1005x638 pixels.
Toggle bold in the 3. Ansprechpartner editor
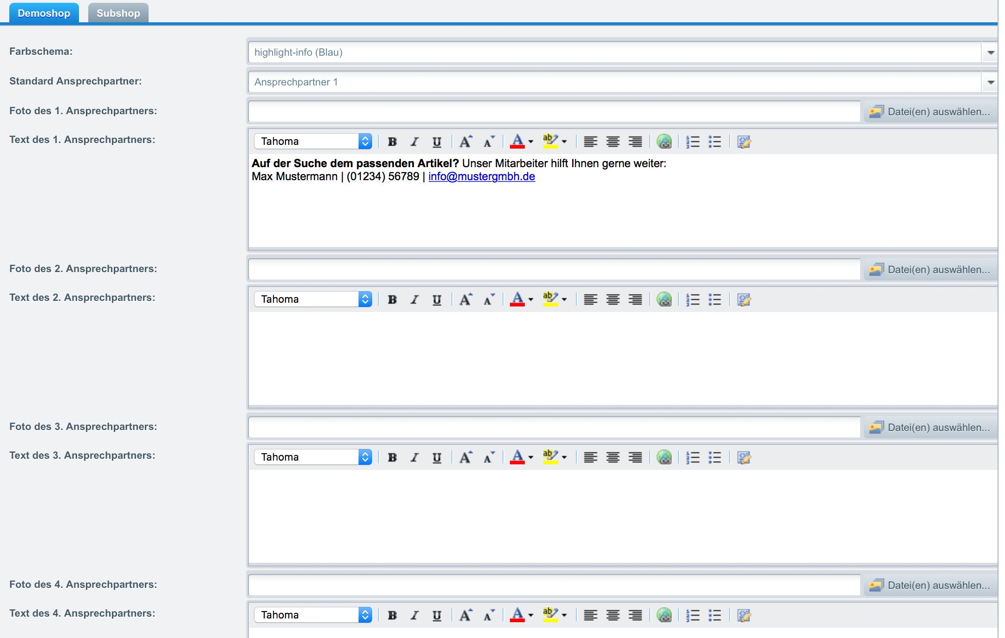coord(392,457)
